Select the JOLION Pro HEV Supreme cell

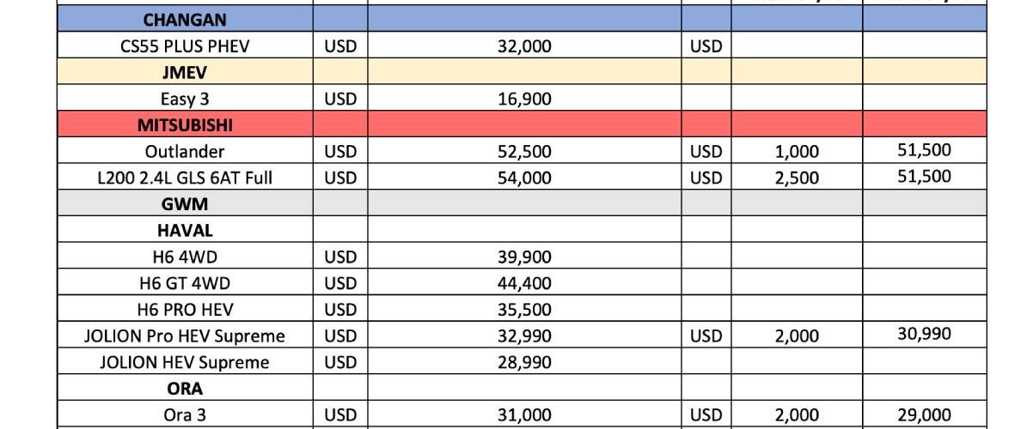pyautogui.click(x=185, y=335)
